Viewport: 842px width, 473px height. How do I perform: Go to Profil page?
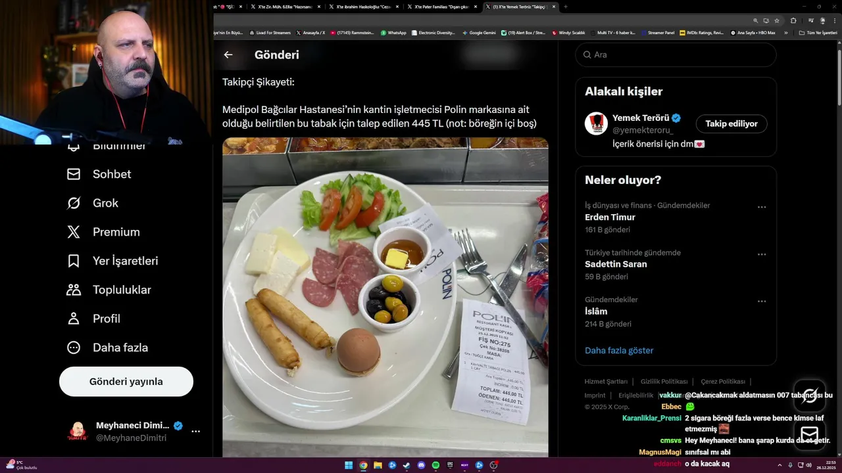93,319
